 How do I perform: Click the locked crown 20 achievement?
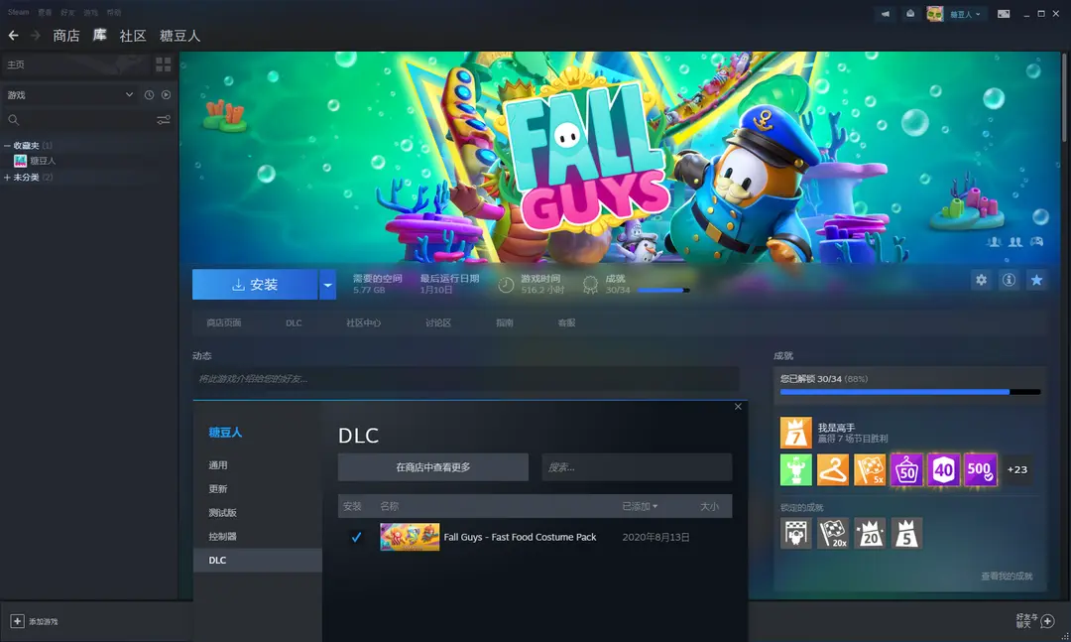(870, 533)
